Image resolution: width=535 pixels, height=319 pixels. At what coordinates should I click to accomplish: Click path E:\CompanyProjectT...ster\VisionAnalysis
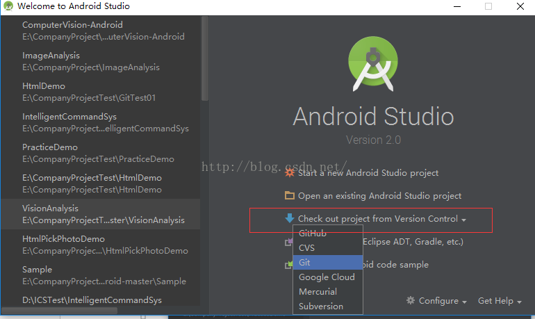point(104,220)
